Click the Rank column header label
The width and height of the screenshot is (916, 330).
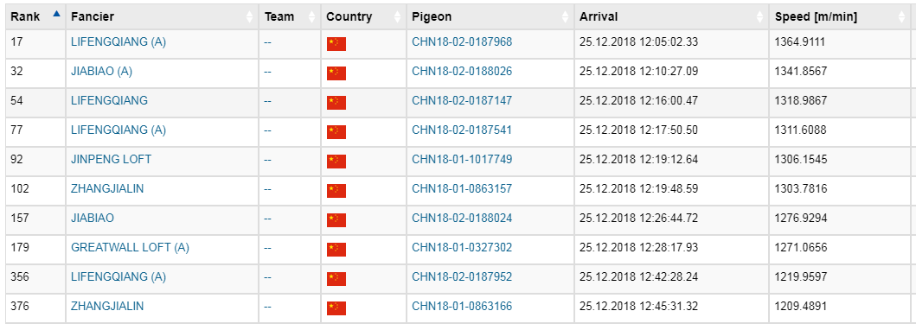click(25, 17)
